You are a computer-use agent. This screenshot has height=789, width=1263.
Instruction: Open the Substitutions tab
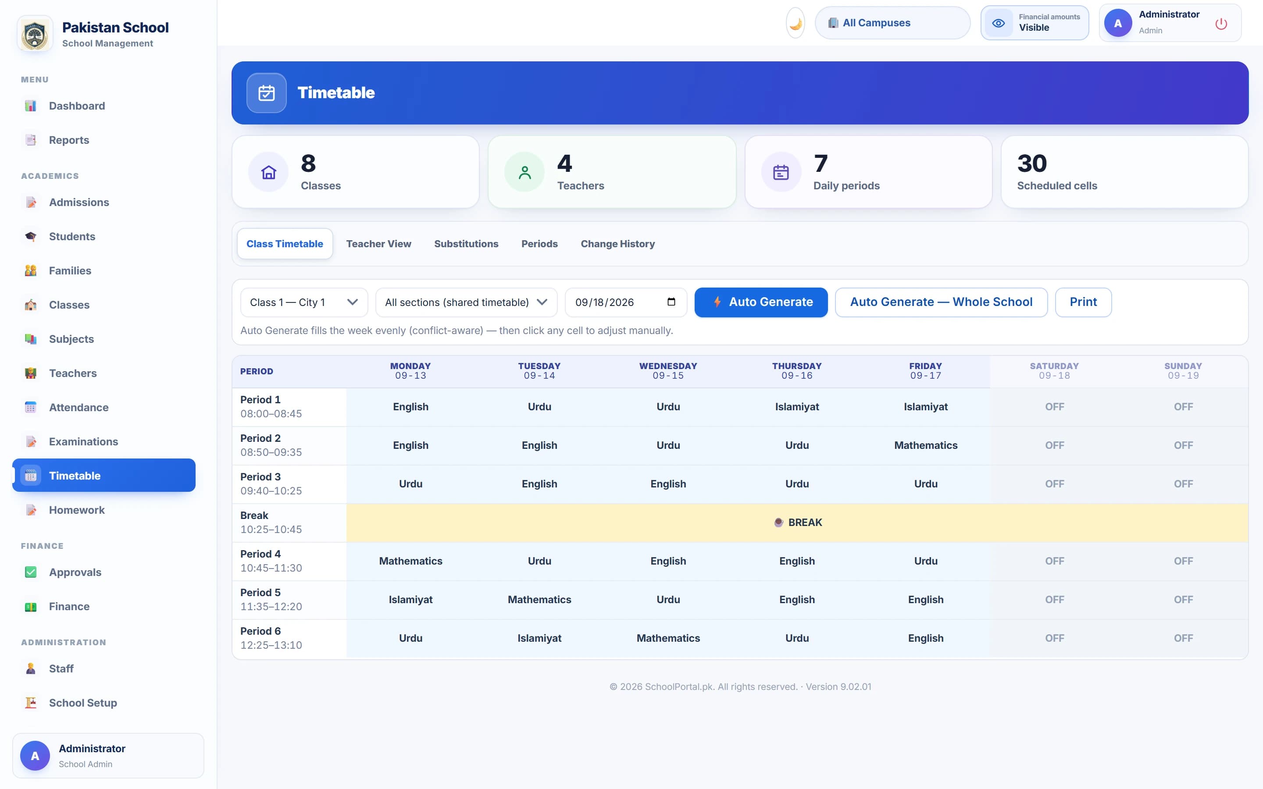point(466,244)
